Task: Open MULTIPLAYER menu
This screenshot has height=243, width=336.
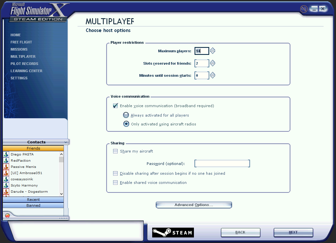Action: click(x=23, y=57)
